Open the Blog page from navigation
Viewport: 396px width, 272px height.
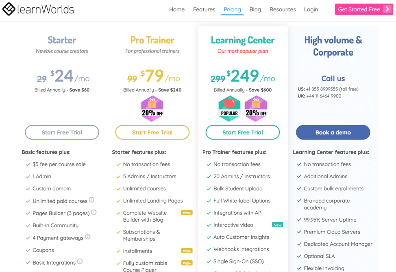click(x=255, y=10)
